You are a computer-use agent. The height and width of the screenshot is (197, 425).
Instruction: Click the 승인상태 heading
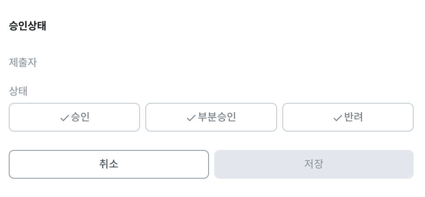(27, 26)
